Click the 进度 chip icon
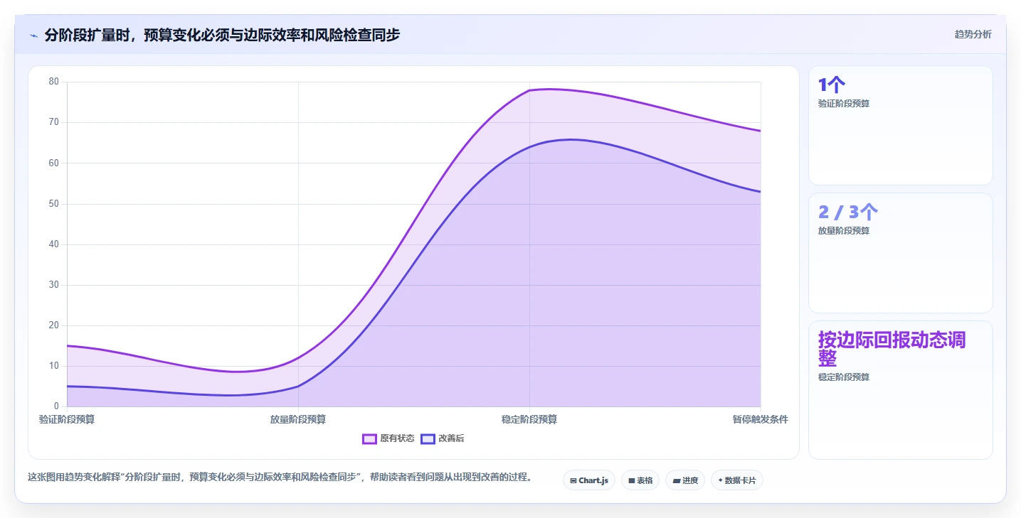Image resolution: width=1021 pixels, height=518 pixels. 676,481
